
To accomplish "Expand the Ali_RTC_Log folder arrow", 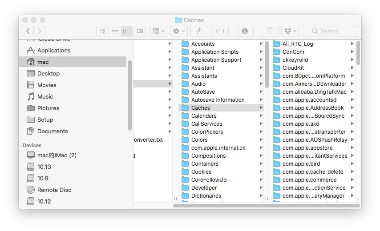I will pos(352,44).
